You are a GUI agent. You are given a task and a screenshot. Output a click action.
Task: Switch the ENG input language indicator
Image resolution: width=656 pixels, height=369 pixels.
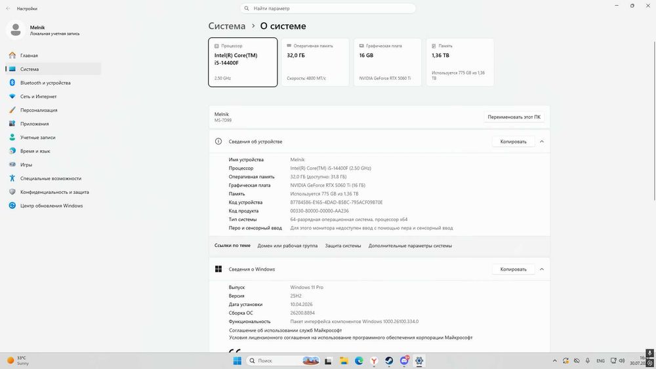pyautogui.click(x=600, y=360)
